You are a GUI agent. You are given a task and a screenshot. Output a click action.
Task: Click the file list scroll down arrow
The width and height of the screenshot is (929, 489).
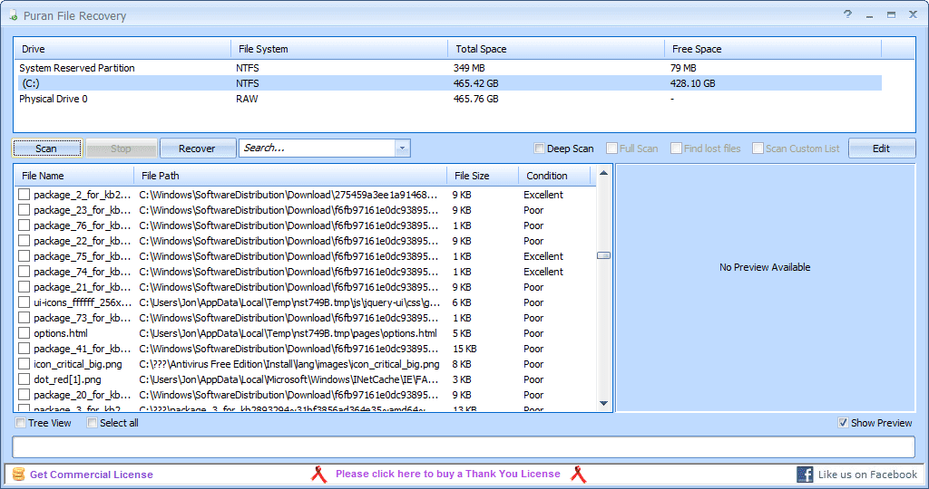click(603, 403)
